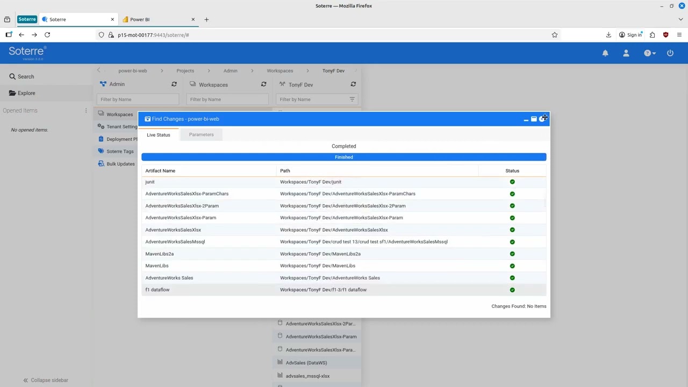Maximize the Find Changes dialog
This screenshot has height=387, width=688.
tap(534, 119)
